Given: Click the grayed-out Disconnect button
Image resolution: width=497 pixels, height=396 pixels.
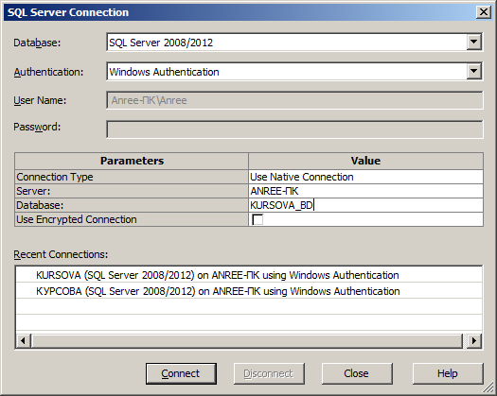Looking at the screenshot, I should [x=269, y=373].
